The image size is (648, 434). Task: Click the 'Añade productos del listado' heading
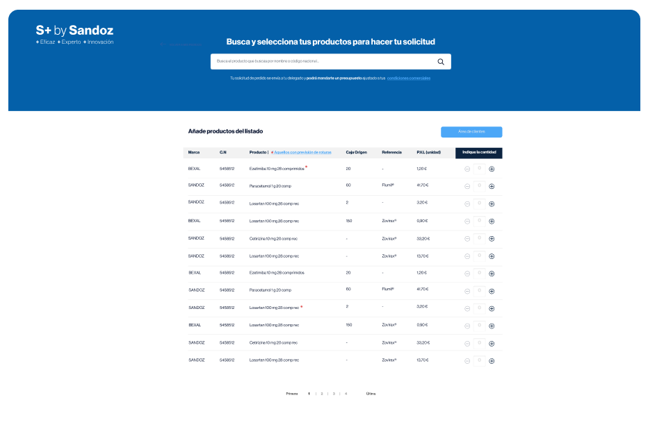[x=225, y=131]
